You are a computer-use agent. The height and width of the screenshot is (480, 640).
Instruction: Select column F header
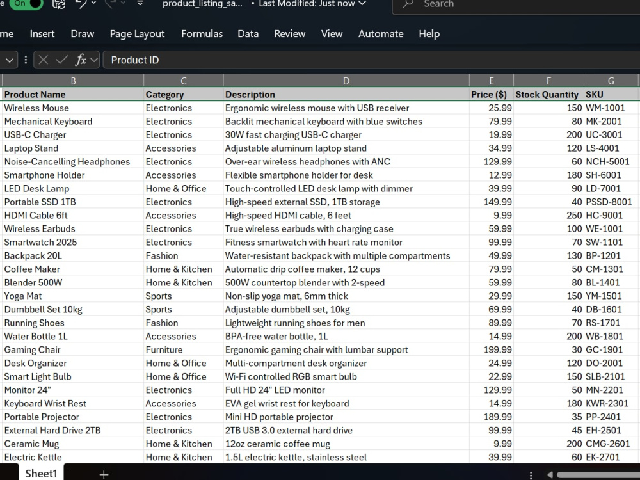coord(548,81)
